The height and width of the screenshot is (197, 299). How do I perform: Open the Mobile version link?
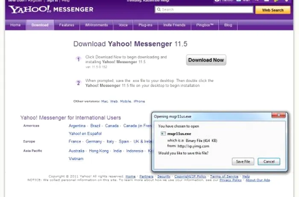coord(126,101)
